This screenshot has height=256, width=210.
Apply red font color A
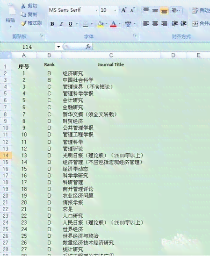pos(113,24)
